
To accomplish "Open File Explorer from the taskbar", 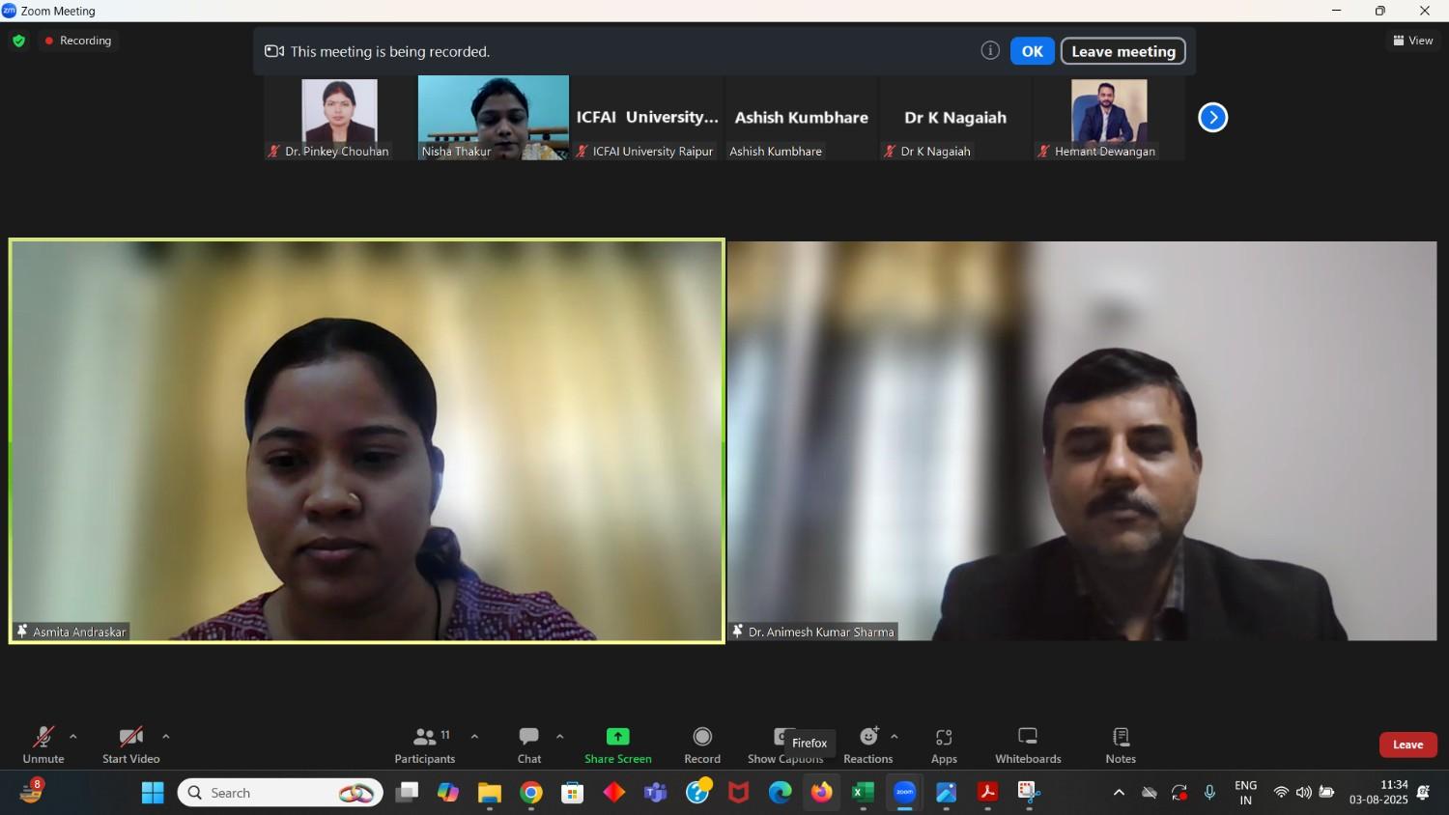I will tap(490, 793).
